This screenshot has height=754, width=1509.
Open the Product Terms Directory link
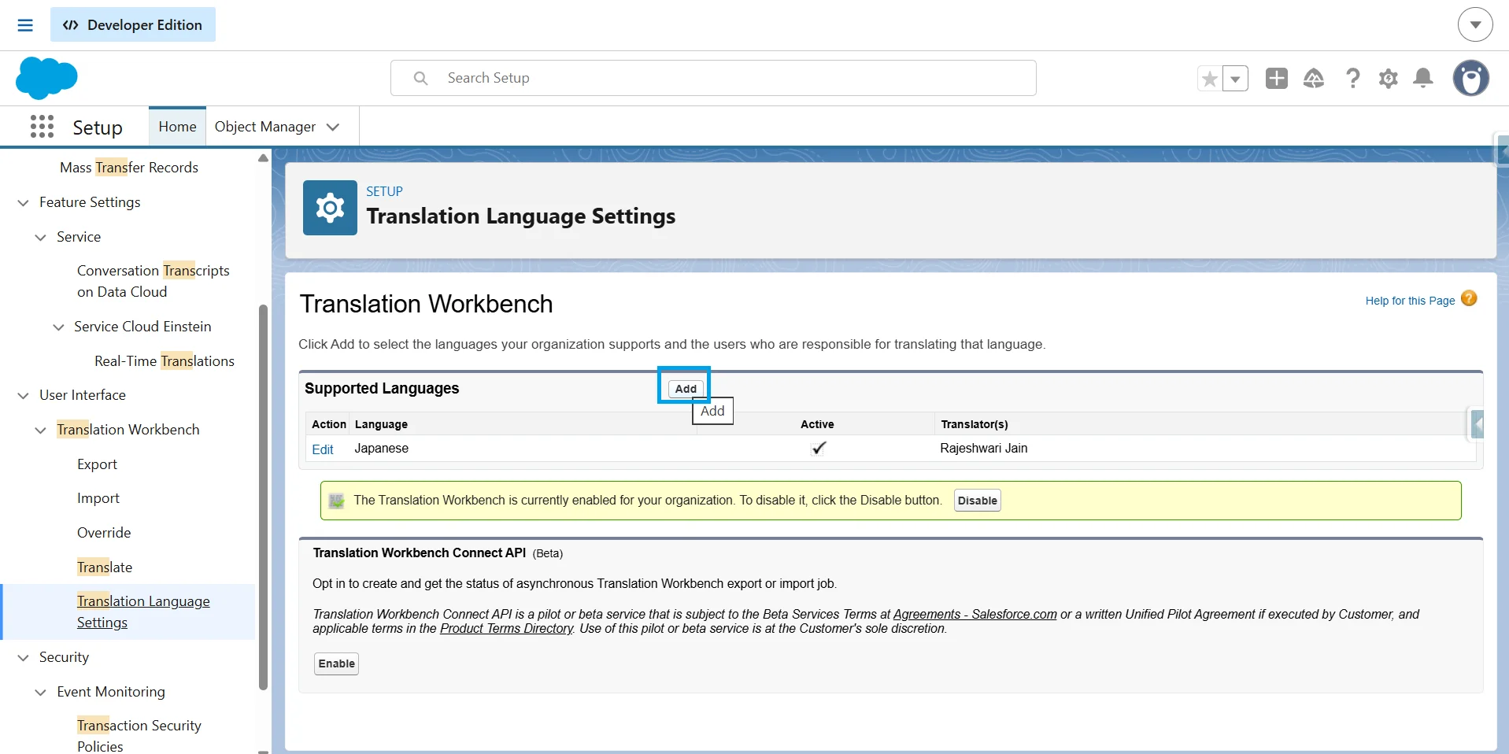(506, 628)
